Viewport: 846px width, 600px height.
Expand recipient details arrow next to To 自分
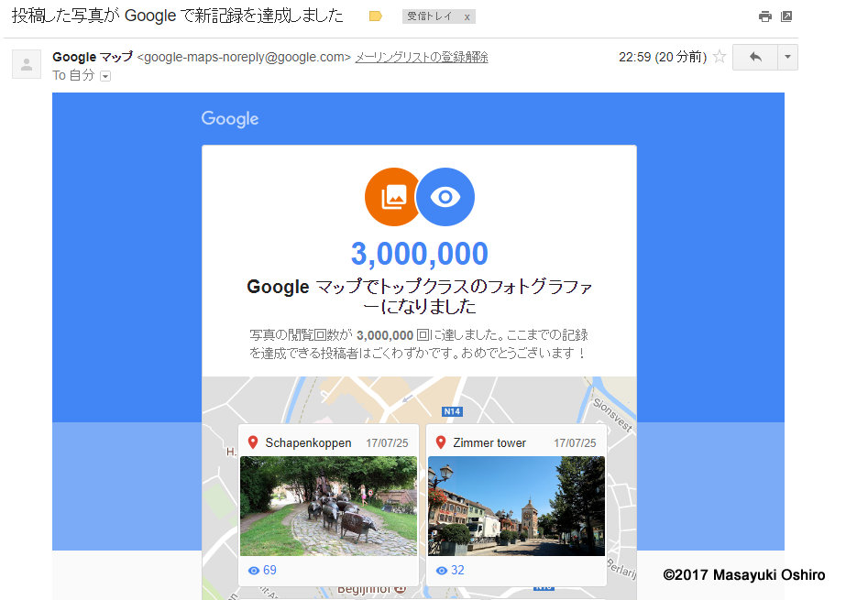pyautogui.click(x=105, y=77)
